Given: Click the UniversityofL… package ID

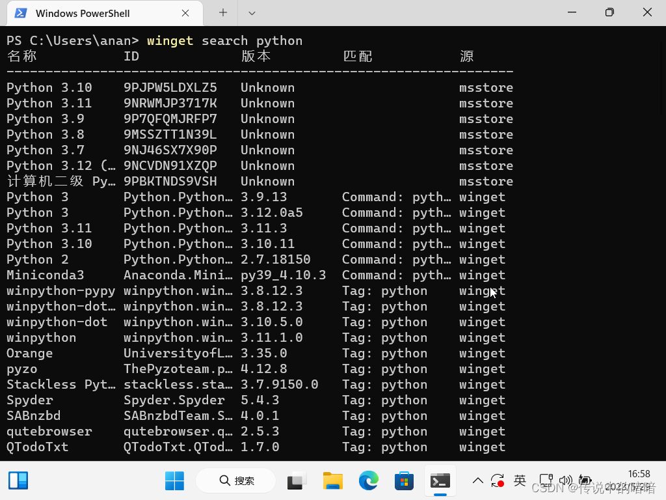Looking at the screenshot, I should coord(178,354).
